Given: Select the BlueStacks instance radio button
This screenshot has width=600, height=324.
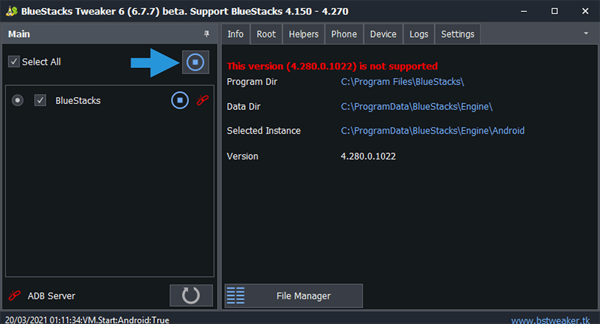Looking at the screenshot, I should tap(18, 100).
